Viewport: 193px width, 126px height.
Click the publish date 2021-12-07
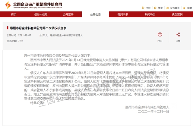pyautogui.click(x=25, y=35)
